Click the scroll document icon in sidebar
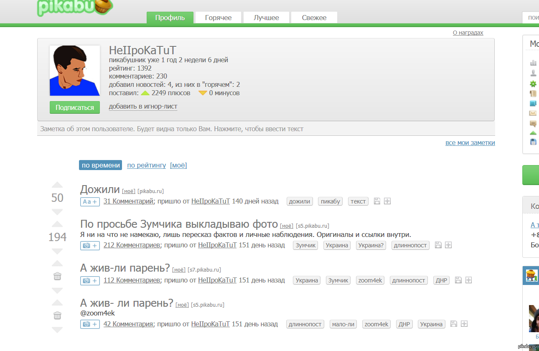Screen dimensions: 539x351 point(533,93)
